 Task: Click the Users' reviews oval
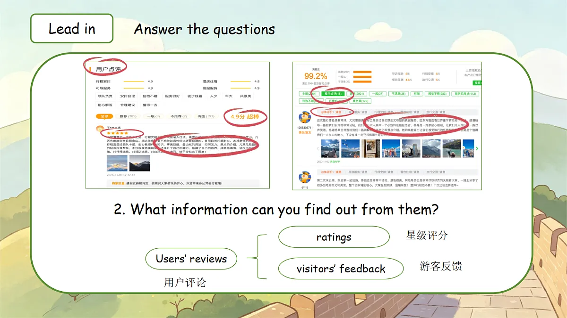tap(191, 259)
